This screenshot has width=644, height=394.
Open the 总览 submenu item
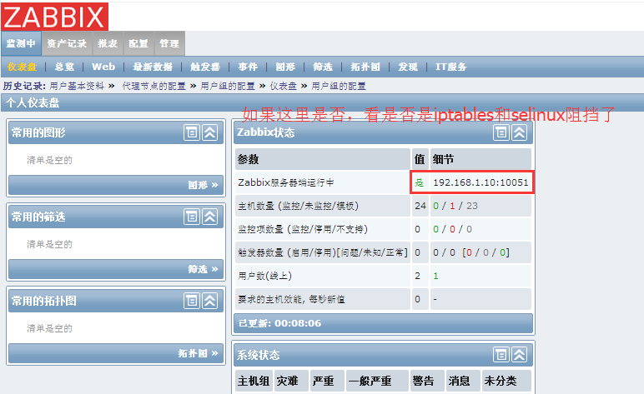tap(64, 67)
